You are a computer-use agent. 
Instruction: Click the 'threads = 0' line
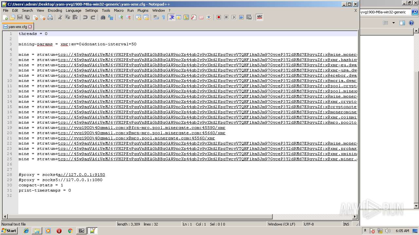pos(33,34)
